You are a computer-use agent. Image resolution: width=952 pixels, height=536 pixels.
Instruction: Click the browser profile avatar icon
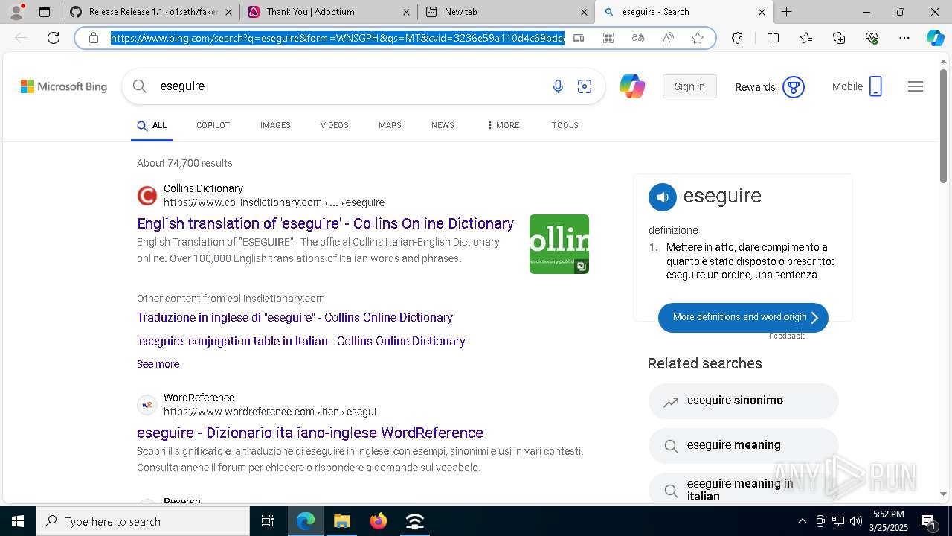tap(16, 12)
